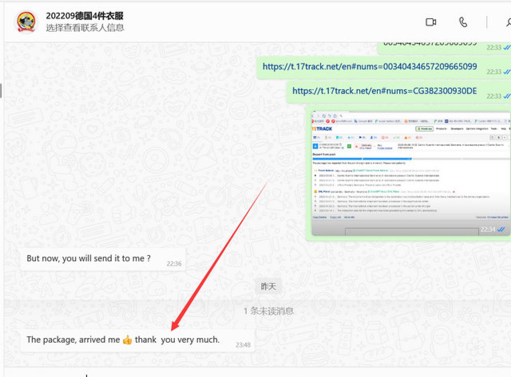The width and height of the screenshot is (511, 377).
Task: Click the 23:48 timestamp on last message
Action: (243, 345)
